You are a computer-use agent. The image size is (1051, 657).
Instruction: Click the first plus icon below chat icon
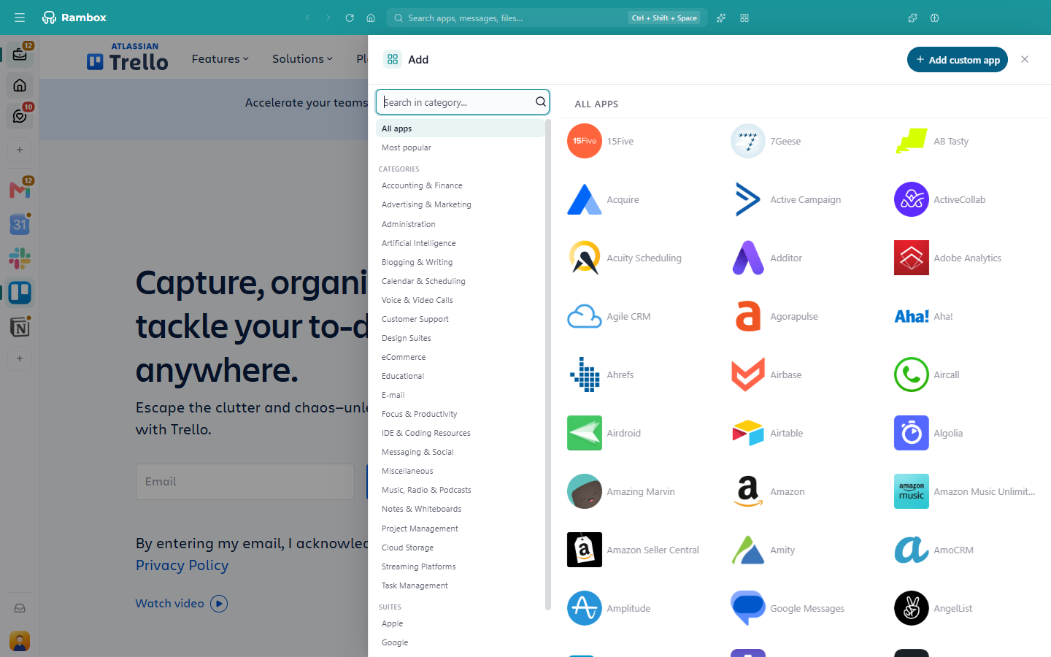[20, 150]
